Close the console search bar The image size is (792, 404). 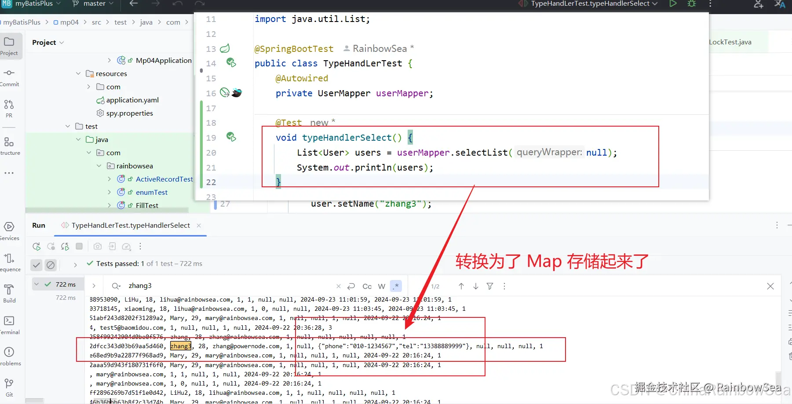[x=770, y=286]
